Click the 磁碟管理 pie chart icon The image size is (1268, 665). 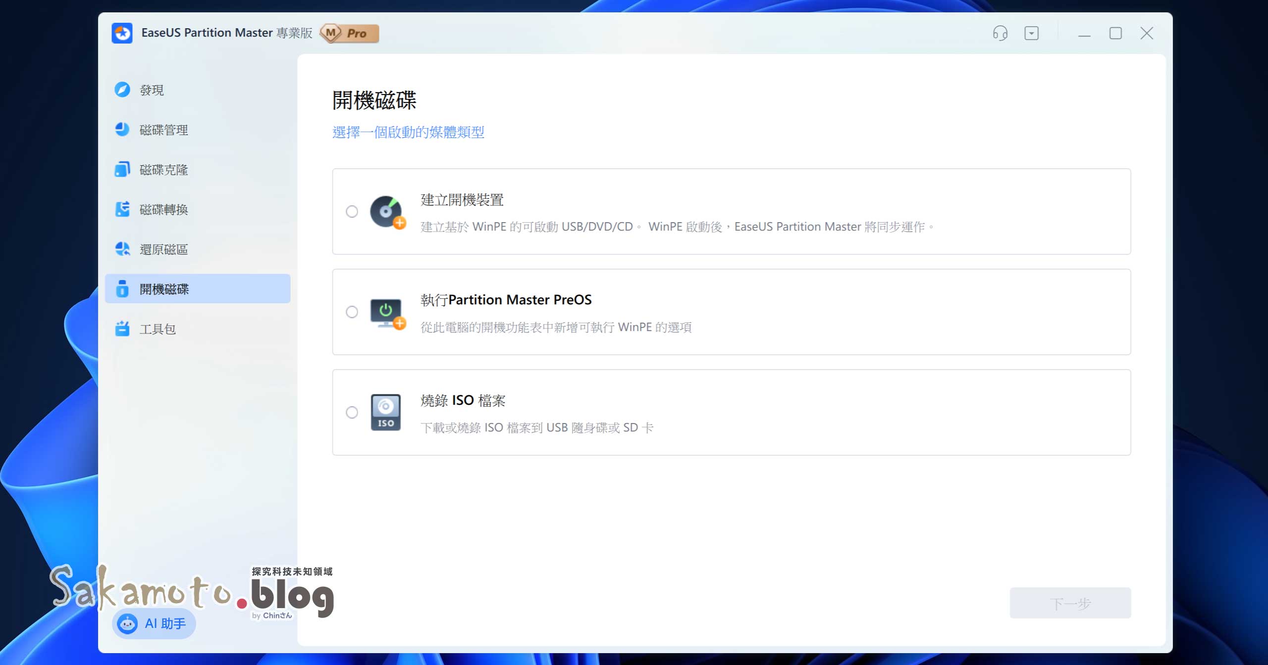click(122, 130)
